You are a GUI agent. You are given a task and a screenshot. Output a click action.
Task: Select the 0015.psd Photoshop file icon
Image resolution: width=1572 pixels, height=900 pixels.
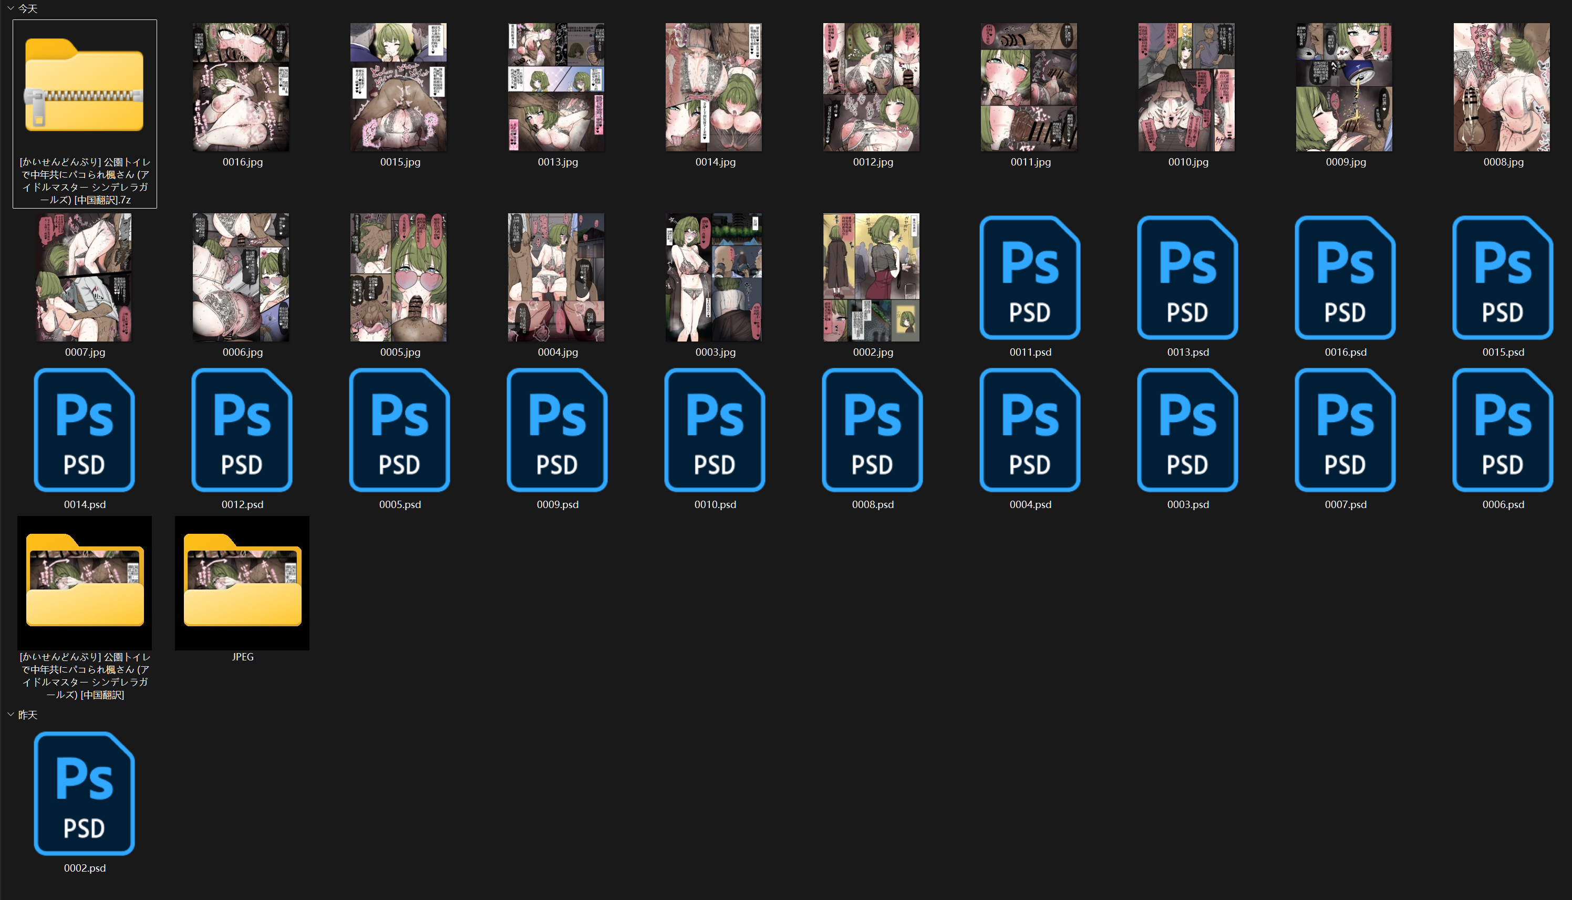pos(1503,277)
